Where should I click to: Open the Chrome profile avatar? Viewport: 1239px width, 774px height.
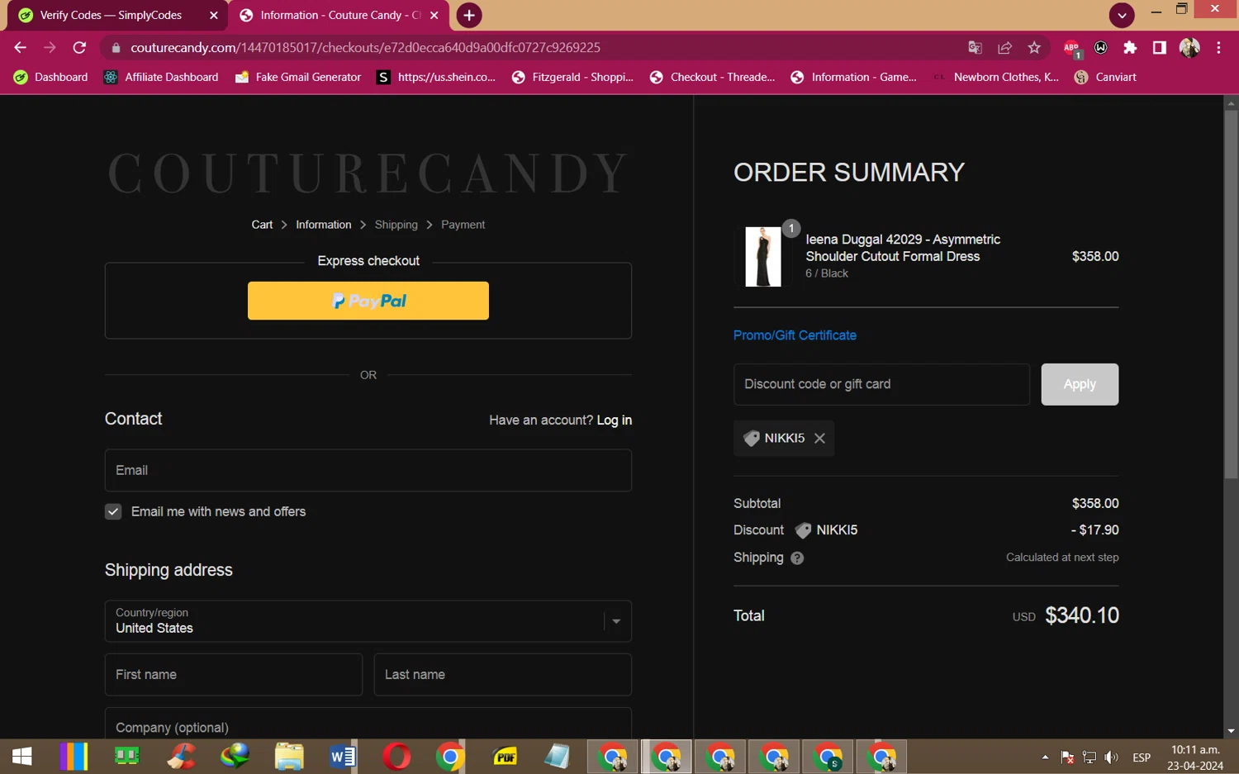click(1189, 48)
